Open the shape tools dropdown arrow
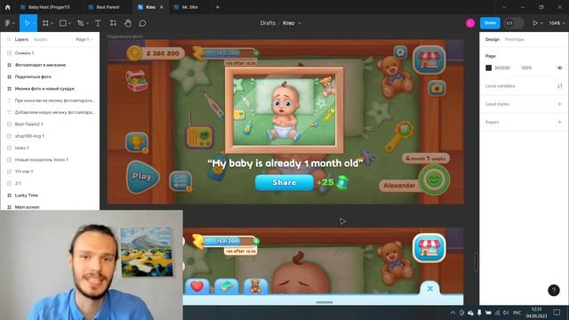 pos(69,23)
